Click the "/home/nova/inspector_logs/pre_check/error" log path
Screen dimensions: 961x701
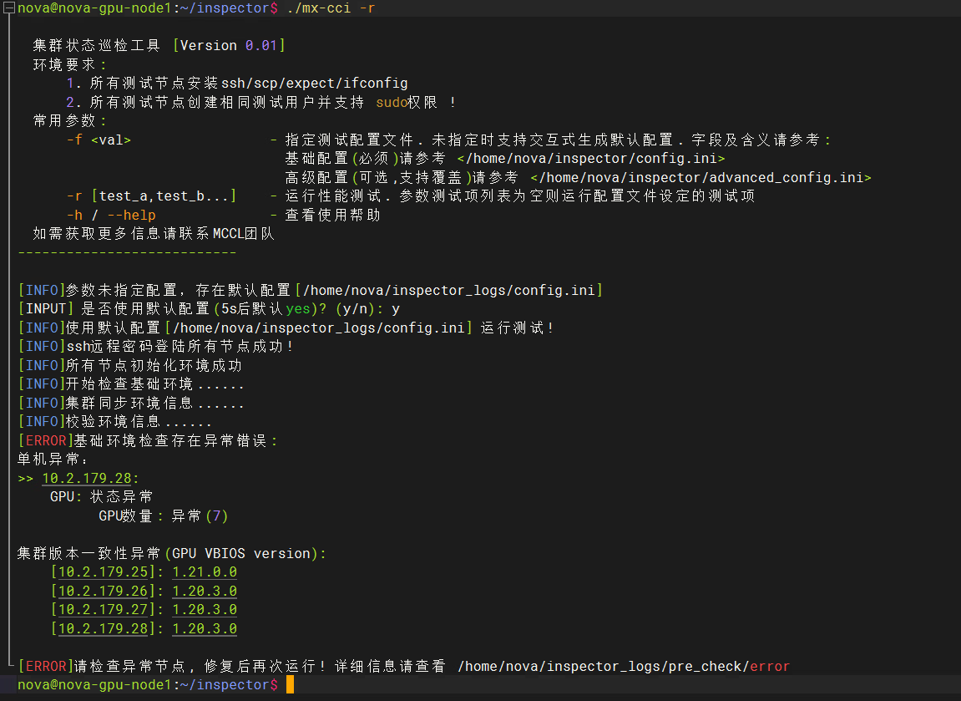pos(624,667)
